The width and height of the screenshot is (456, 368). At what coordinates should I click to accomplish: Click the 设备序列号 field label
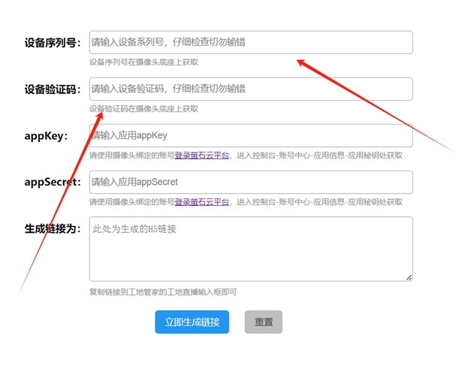click(53, 43)
